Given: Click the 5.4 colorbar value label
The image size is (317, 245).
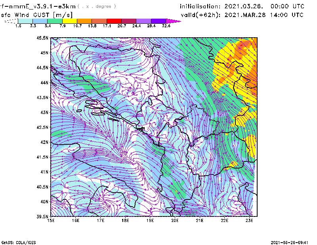Looking at the screenshot, I should click(48, 26).
